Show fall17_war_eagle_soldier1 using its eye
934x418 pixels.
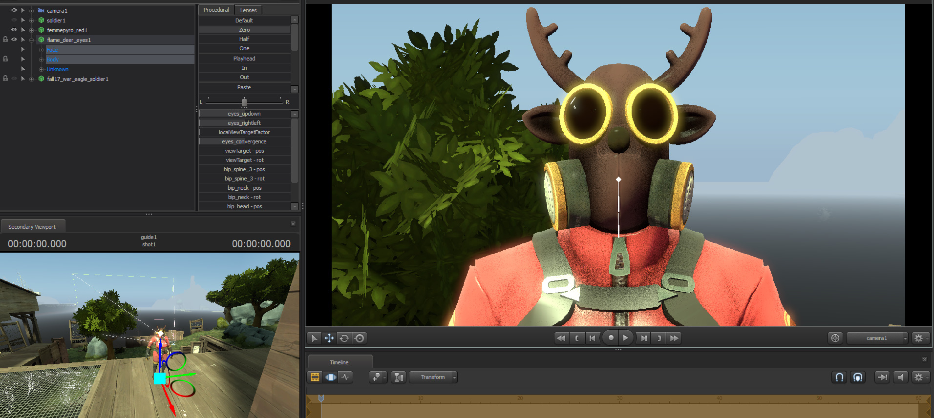(x=14, y=79)
